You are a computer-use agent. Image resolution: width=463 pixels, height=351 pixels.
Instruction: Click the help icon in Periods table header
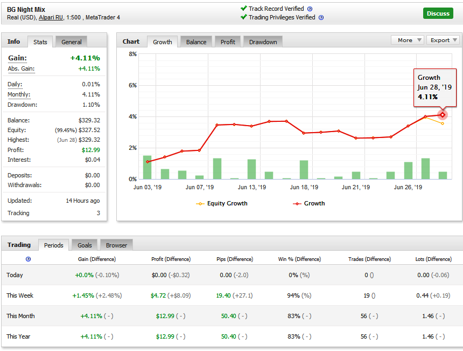[x=29, y=259]
